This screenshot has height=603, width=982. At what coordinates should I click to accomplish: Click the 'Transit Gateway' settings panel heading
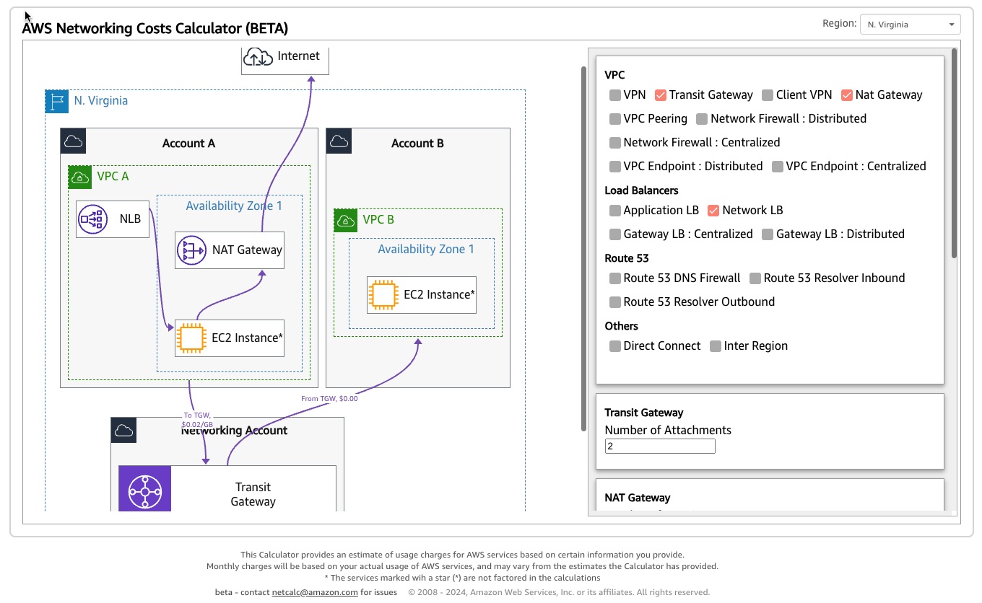644,413
